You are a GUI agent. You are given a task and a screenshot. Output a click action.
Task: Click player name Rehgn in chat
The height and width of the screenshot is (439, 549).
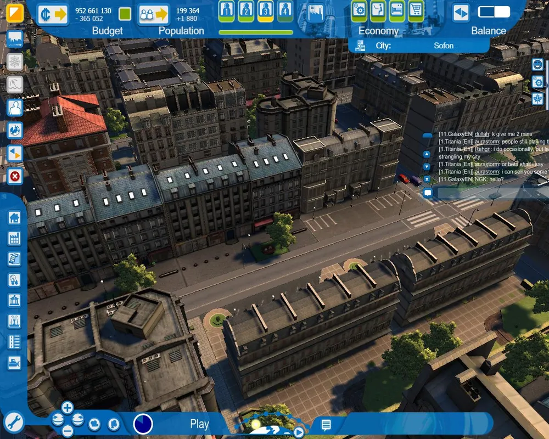[483, 149]
